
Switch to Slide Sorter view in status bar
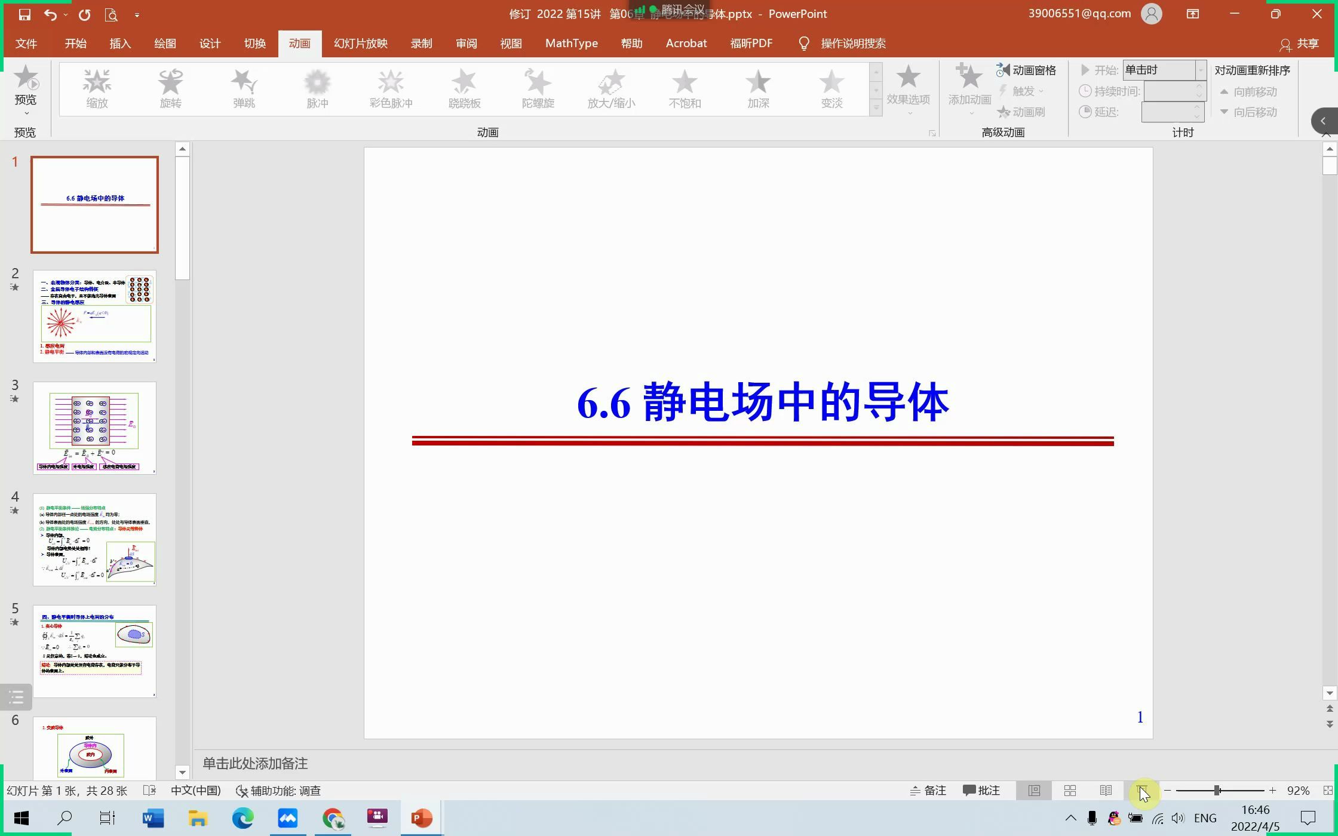click(x=1069, y=790)
